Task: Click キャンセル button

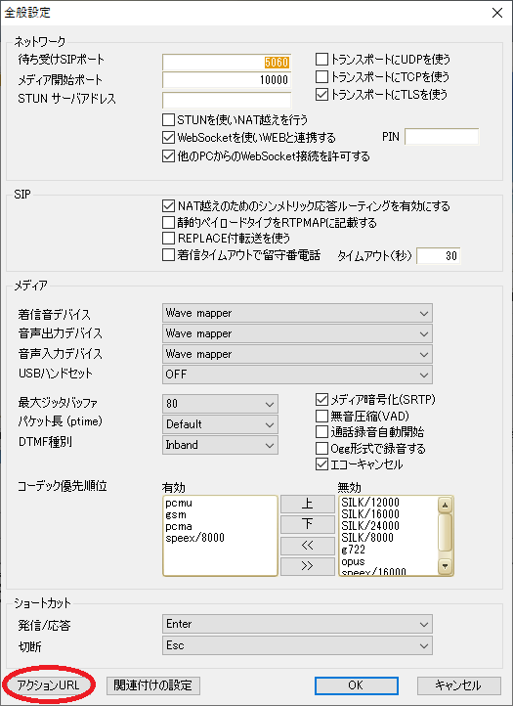Action: [458, 685]
